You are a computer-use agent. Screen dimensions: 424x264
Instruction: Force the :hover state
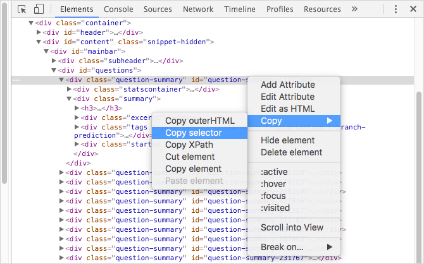pos(294,184)
